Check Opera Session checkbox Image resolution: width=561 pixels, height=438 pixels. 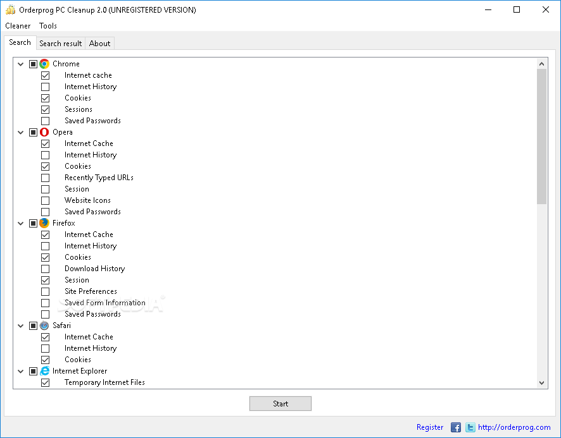[x=45, y=190]
